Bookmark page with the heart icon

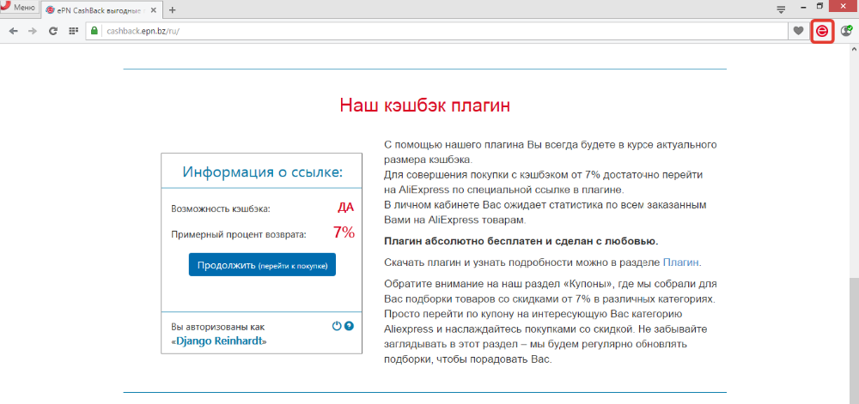799,31
